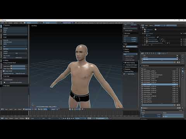Click the timeline editor type icon
Screen dimensions: 186x139
2,118
